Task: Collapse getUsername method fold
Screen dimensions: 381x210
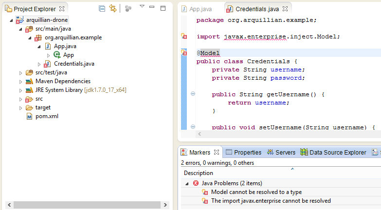Action: 193,93
